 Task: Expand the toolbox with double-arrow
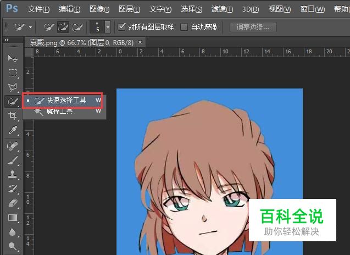7,40
